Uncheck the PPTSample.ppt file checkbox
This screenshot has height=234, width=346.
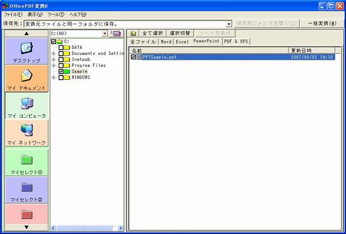[x=133, y=57]
